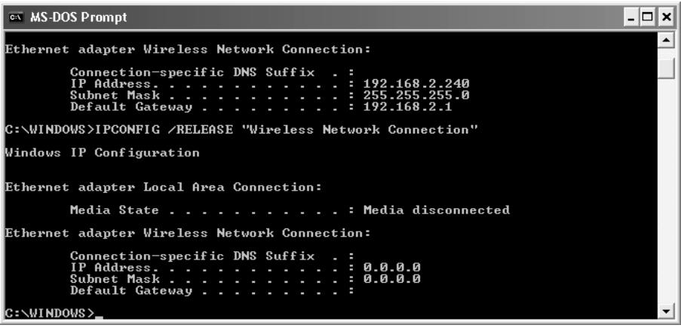Click the subnet mask 255.255.255.0
This screenshot has width=681, height=328.
click(x=416, y=95)
